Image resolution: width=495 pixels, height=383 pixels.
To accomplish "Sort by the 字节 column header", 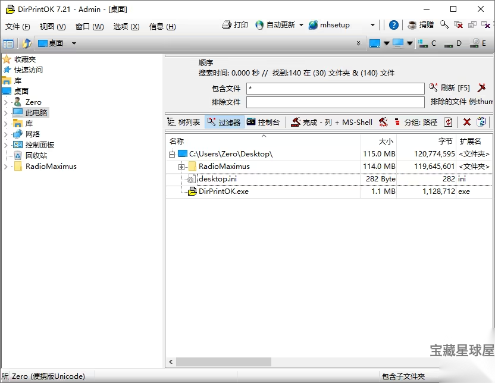I will tap(427, 142).
